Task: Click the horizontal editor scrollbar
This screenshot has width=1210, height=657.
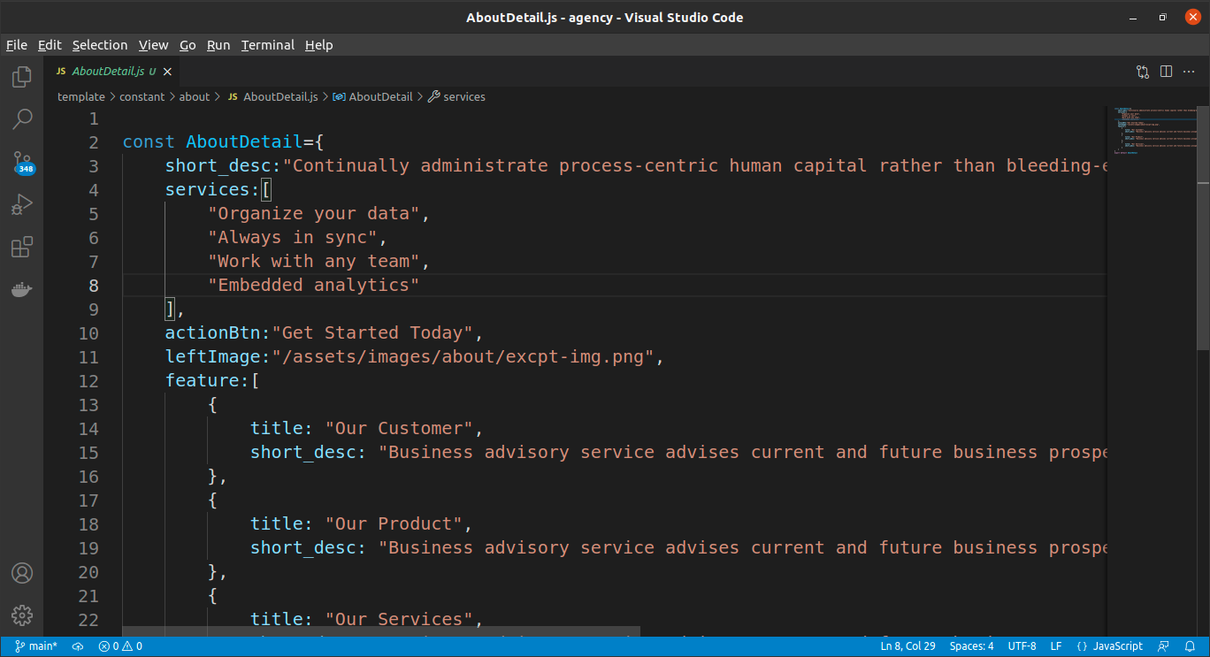Action: pos(381,631)
